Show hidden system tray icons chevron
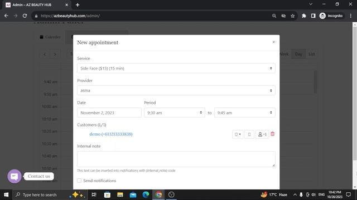 click(295, 194)
